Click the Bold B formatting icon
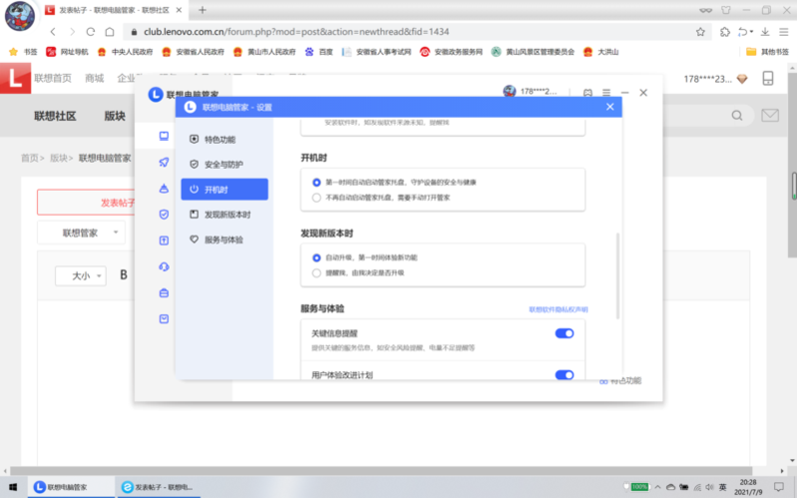797x498 pixels. [124, 274]
